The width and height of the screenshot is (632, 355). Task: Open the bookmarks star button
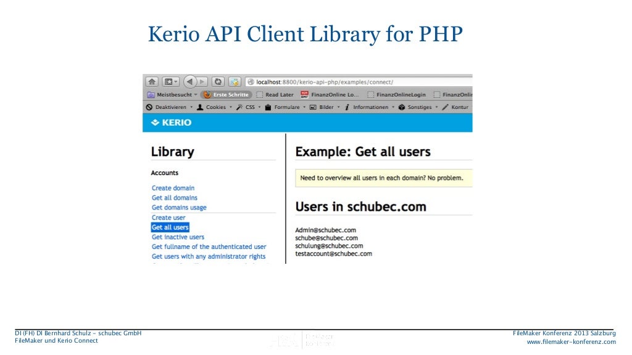point(170,82)
